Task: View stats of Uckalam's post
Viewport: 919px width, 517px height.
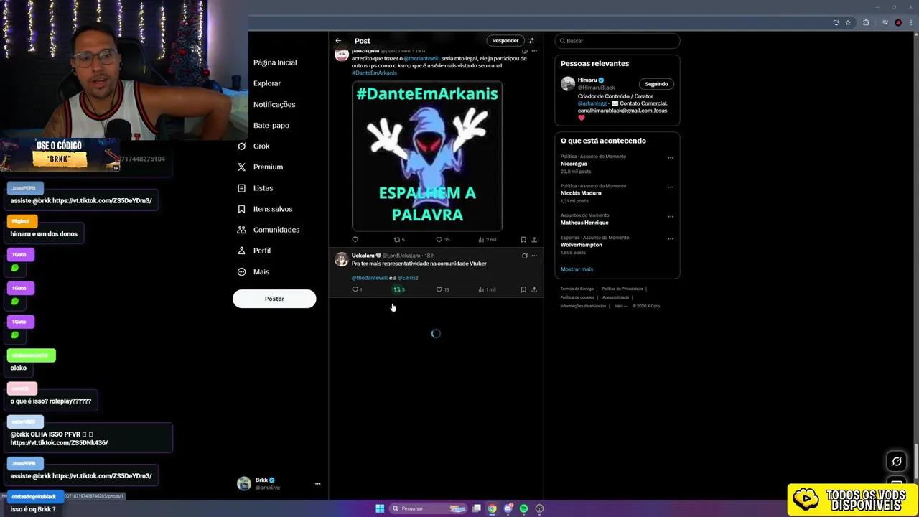Action: (487, 289)
